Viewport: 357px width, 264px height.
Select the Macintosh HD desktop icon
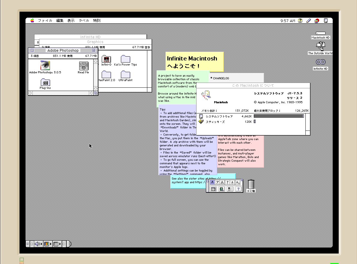pyautogui.click(x=321, y=34)
